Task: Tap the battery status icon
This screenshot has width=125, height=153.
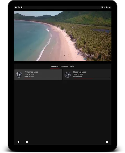Action: 106,7
